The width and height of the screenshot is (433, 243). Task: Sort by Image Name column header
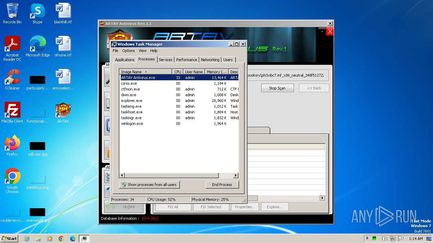pyautogui.click(x=146, y=72)
